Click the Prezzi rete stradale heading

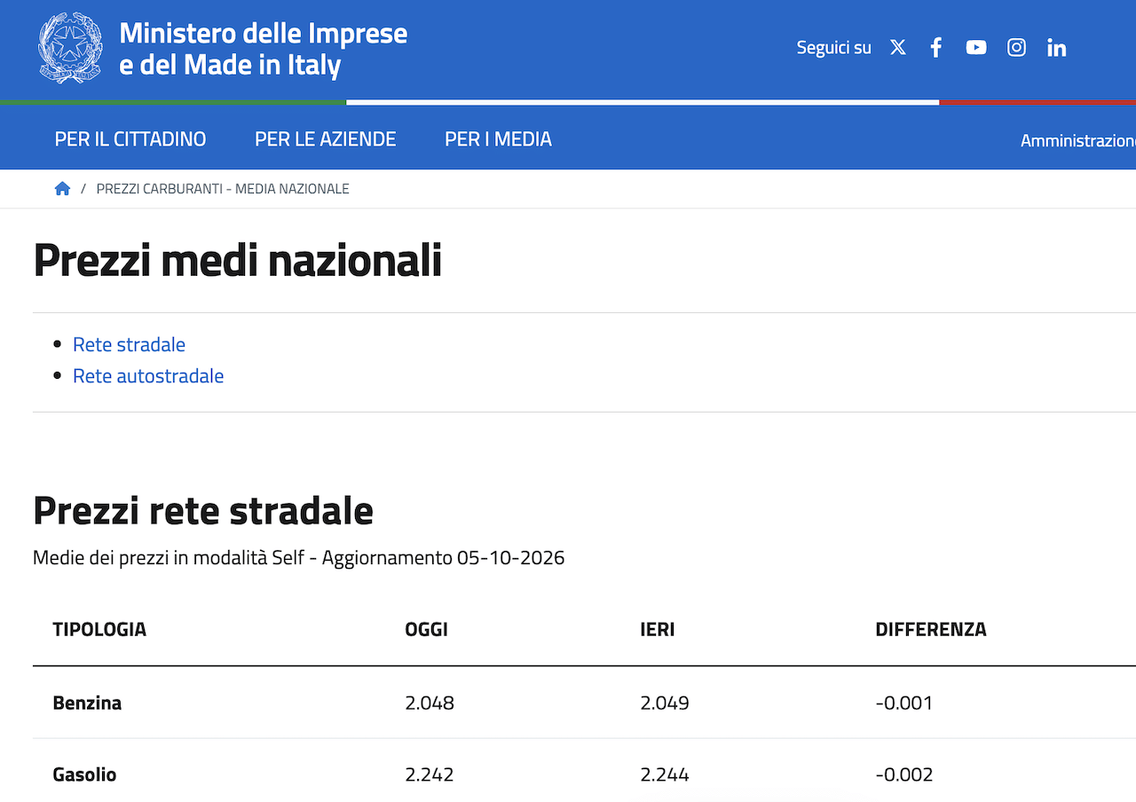[203, 510]
